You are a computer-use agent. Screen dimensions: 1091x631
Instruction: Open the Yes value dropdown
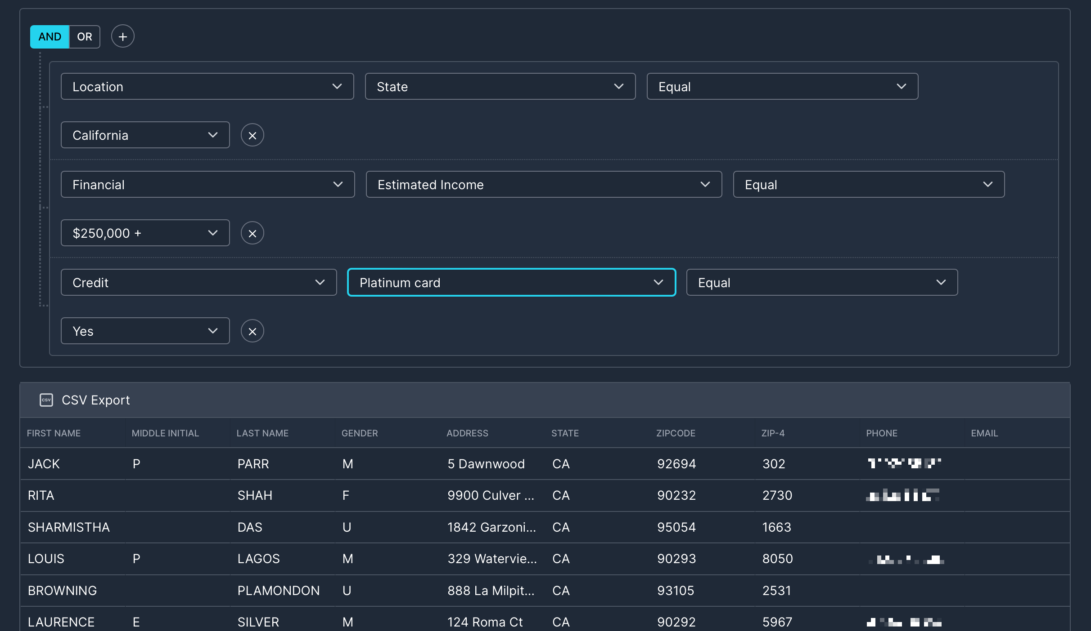tap(145, 331)
